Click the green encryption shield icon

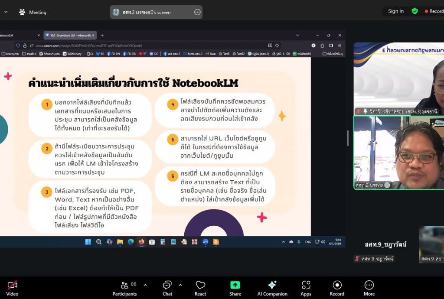(x=415, y=11)
